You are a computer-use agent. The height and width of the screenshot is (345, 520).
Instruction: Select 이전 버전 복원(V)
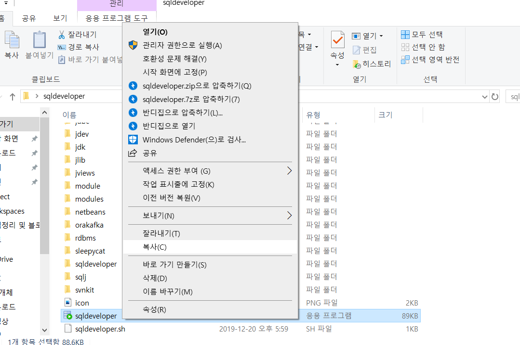point(210,198)
